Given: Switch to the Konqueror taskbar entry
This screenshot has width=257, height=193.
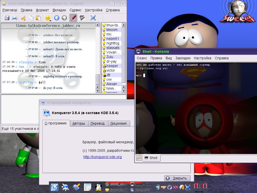Looking at the screenshot, I should [x=140, y=190].
